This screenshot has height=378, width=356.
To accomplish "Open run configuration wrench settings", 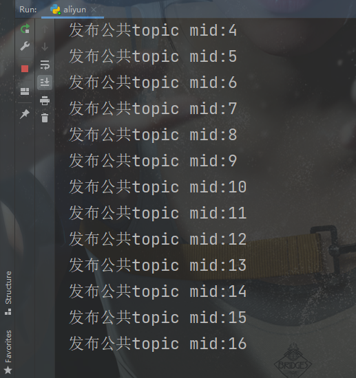I will (25, 46).
